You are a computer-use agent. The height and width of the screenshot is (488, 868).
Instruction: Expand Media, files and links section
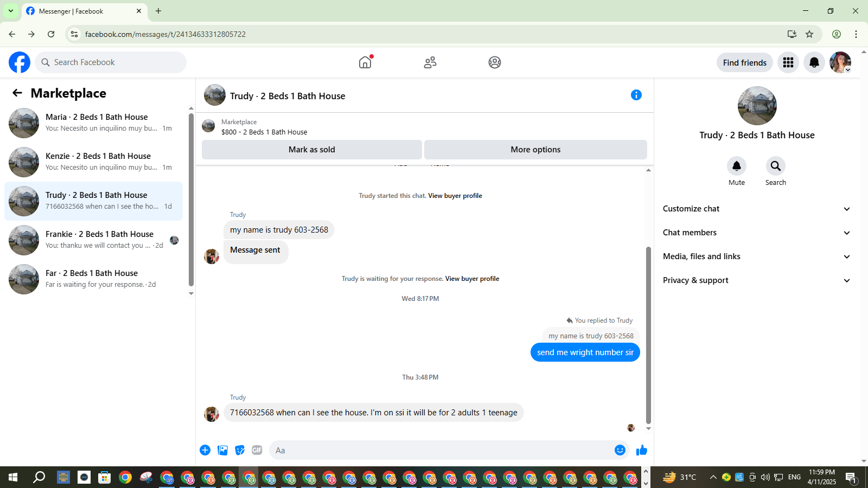pos(757,256)
